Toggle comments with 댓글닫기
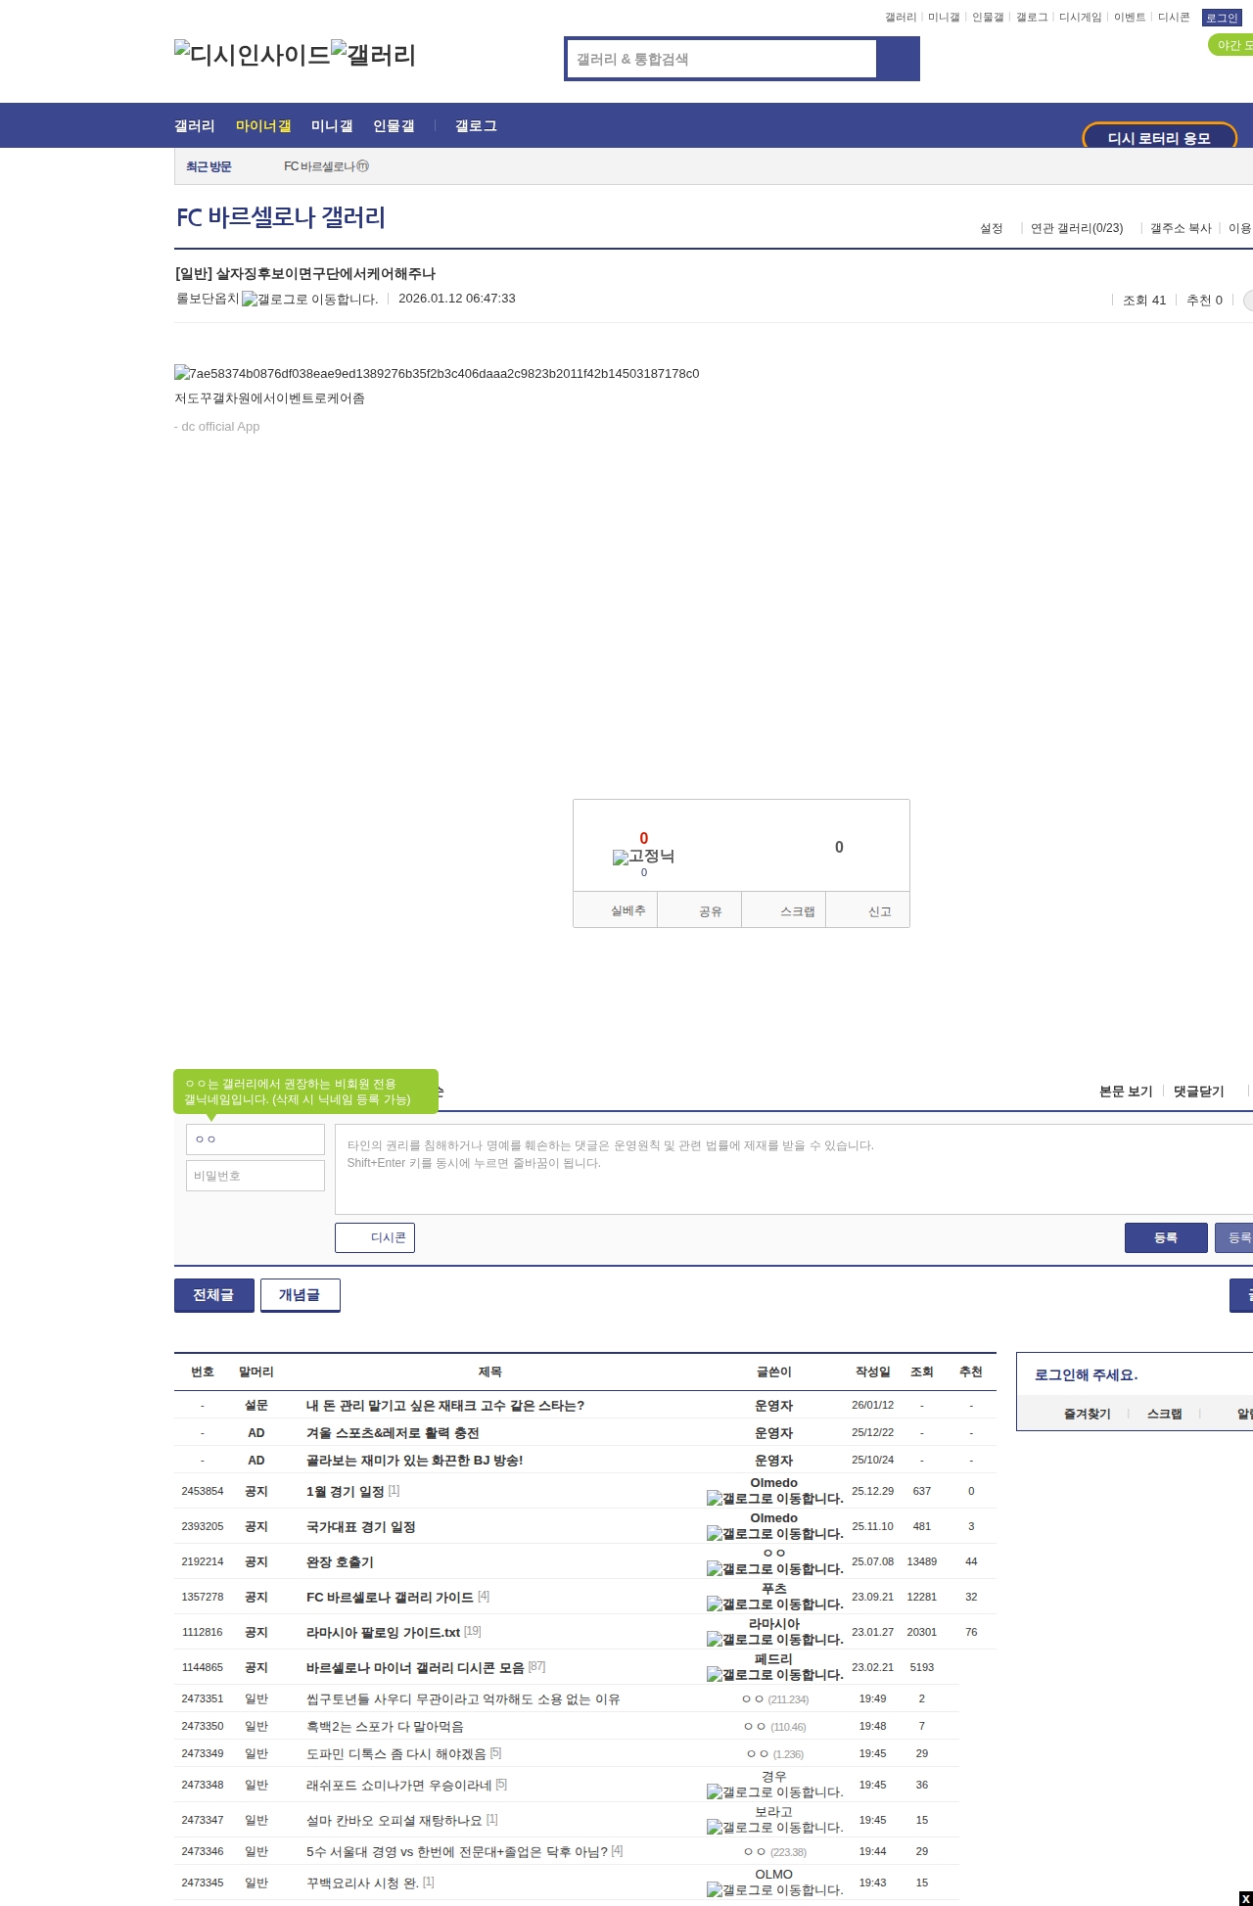Viewport: 1253px width, 1906px height. coord(1199,1092)
